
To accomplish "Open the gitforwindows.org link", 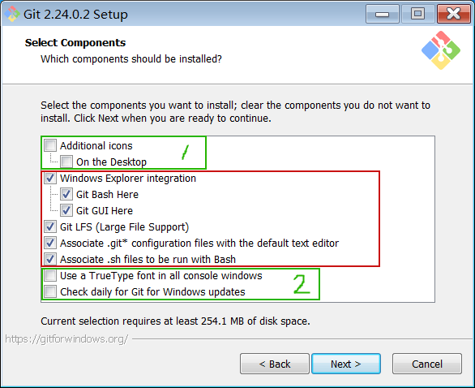I will (x=66, y=338).
